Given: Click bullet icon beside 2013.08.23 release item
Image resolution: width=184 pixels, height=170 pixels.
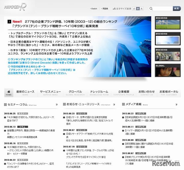Looking at the screenshot, I should 64,117.
